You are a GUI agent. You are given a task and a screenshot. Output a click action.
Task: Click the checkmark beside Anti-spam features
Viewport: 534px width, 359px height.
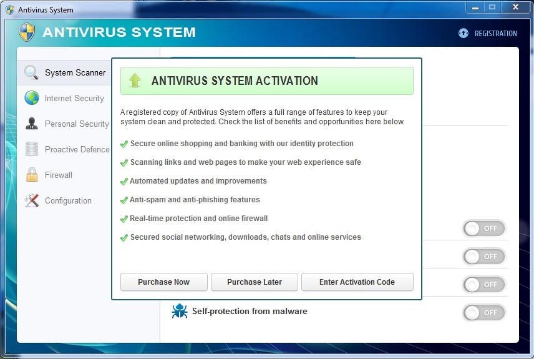124,200
